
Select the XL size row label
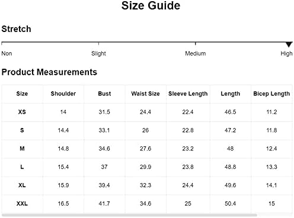[22, 185]
